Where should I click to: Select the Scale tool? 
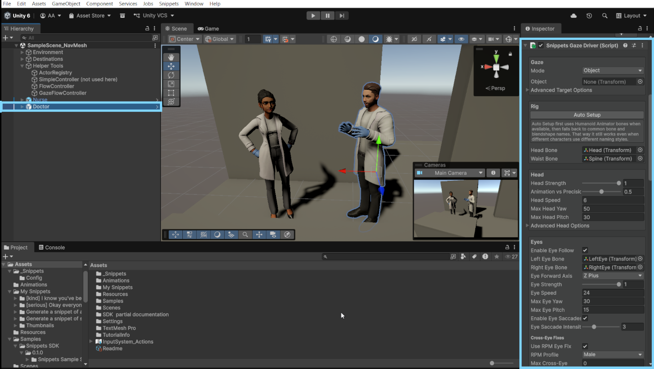point(171,84)
